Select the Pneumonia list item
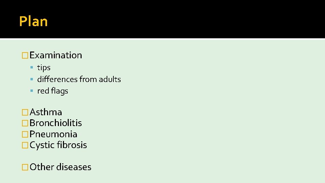Screen dimensions: 325x183 (53, 134)
